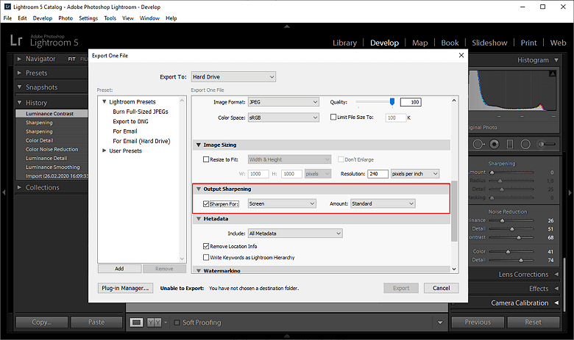Viewport: 574px width, 340px height.
Task: Select the Luminance Contrast history step
Action: click(52, 114)
